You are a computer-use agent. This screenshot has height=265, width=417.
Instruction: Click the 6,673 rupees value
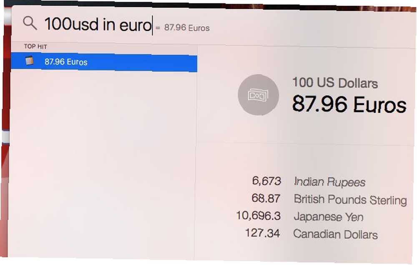(266, 181)
